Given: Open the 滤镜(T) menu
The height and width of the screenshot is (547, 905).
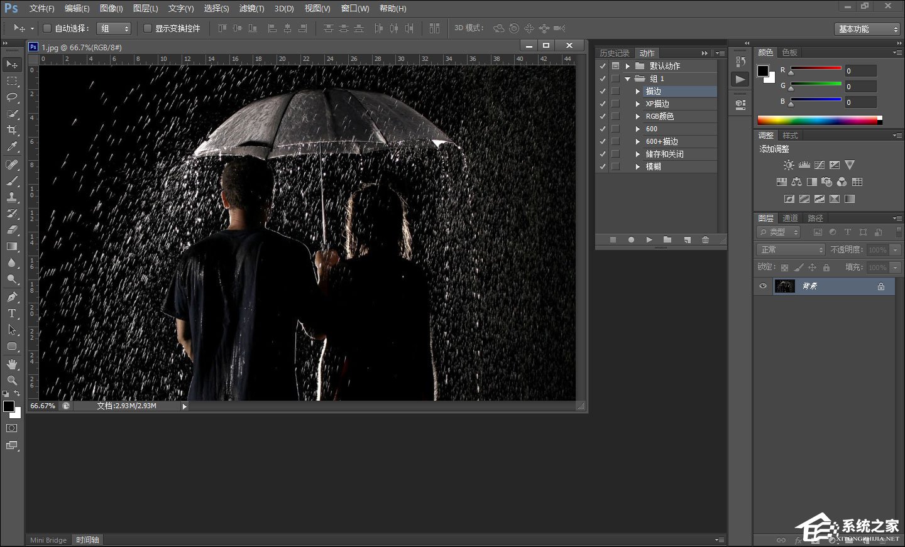Looking at the screenshot, I should 251,8.
